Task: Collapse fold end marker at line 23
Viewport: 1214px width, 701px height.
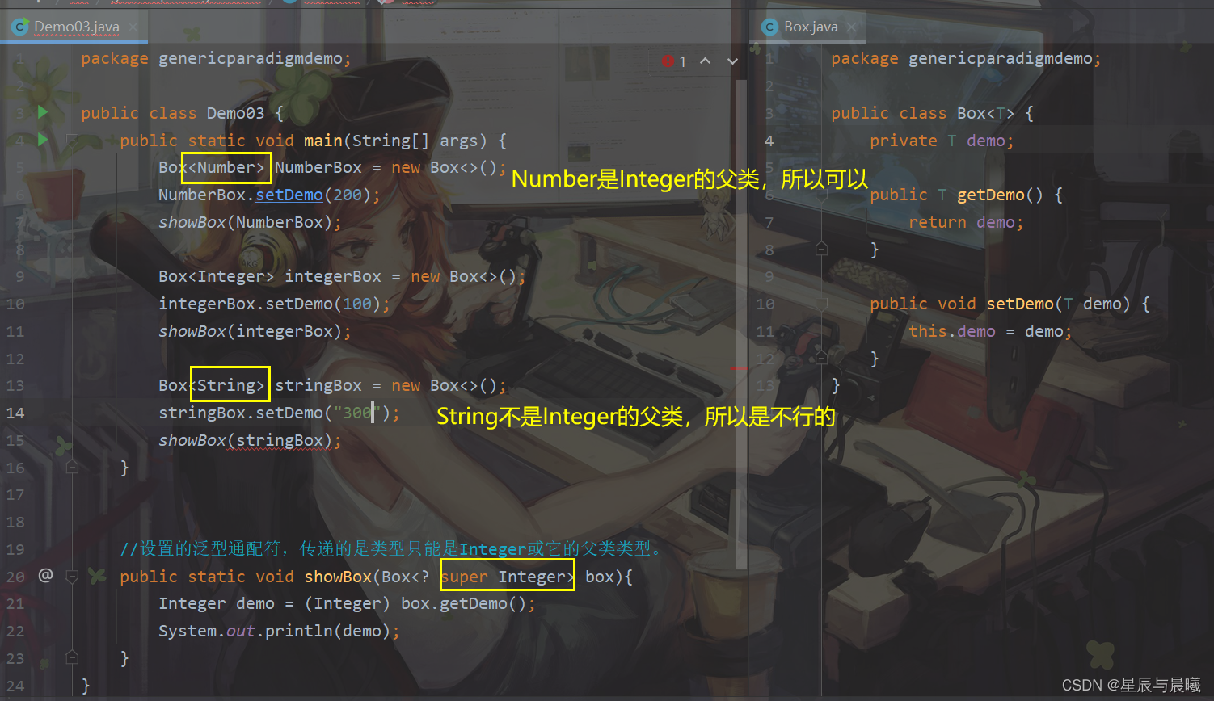Action: pyautogui.click(x=72, y=657)
